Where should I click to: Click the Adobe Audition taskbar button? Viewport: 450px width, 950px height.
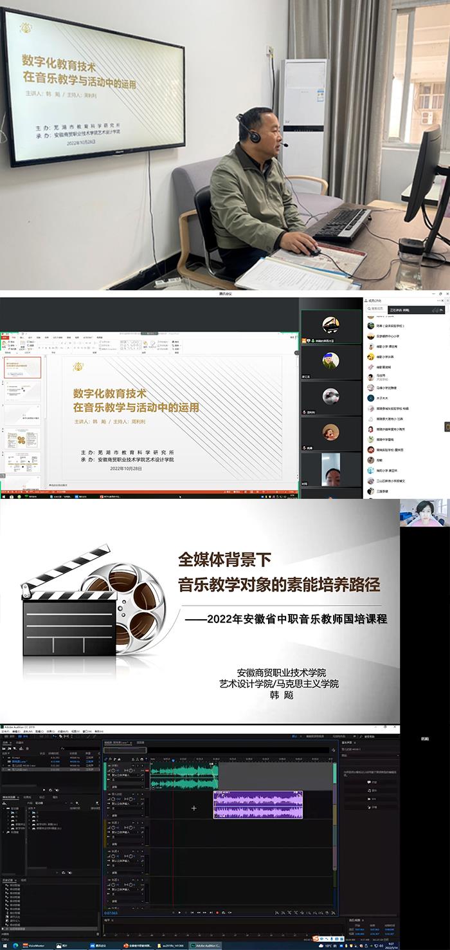click(x=207, y=945)
